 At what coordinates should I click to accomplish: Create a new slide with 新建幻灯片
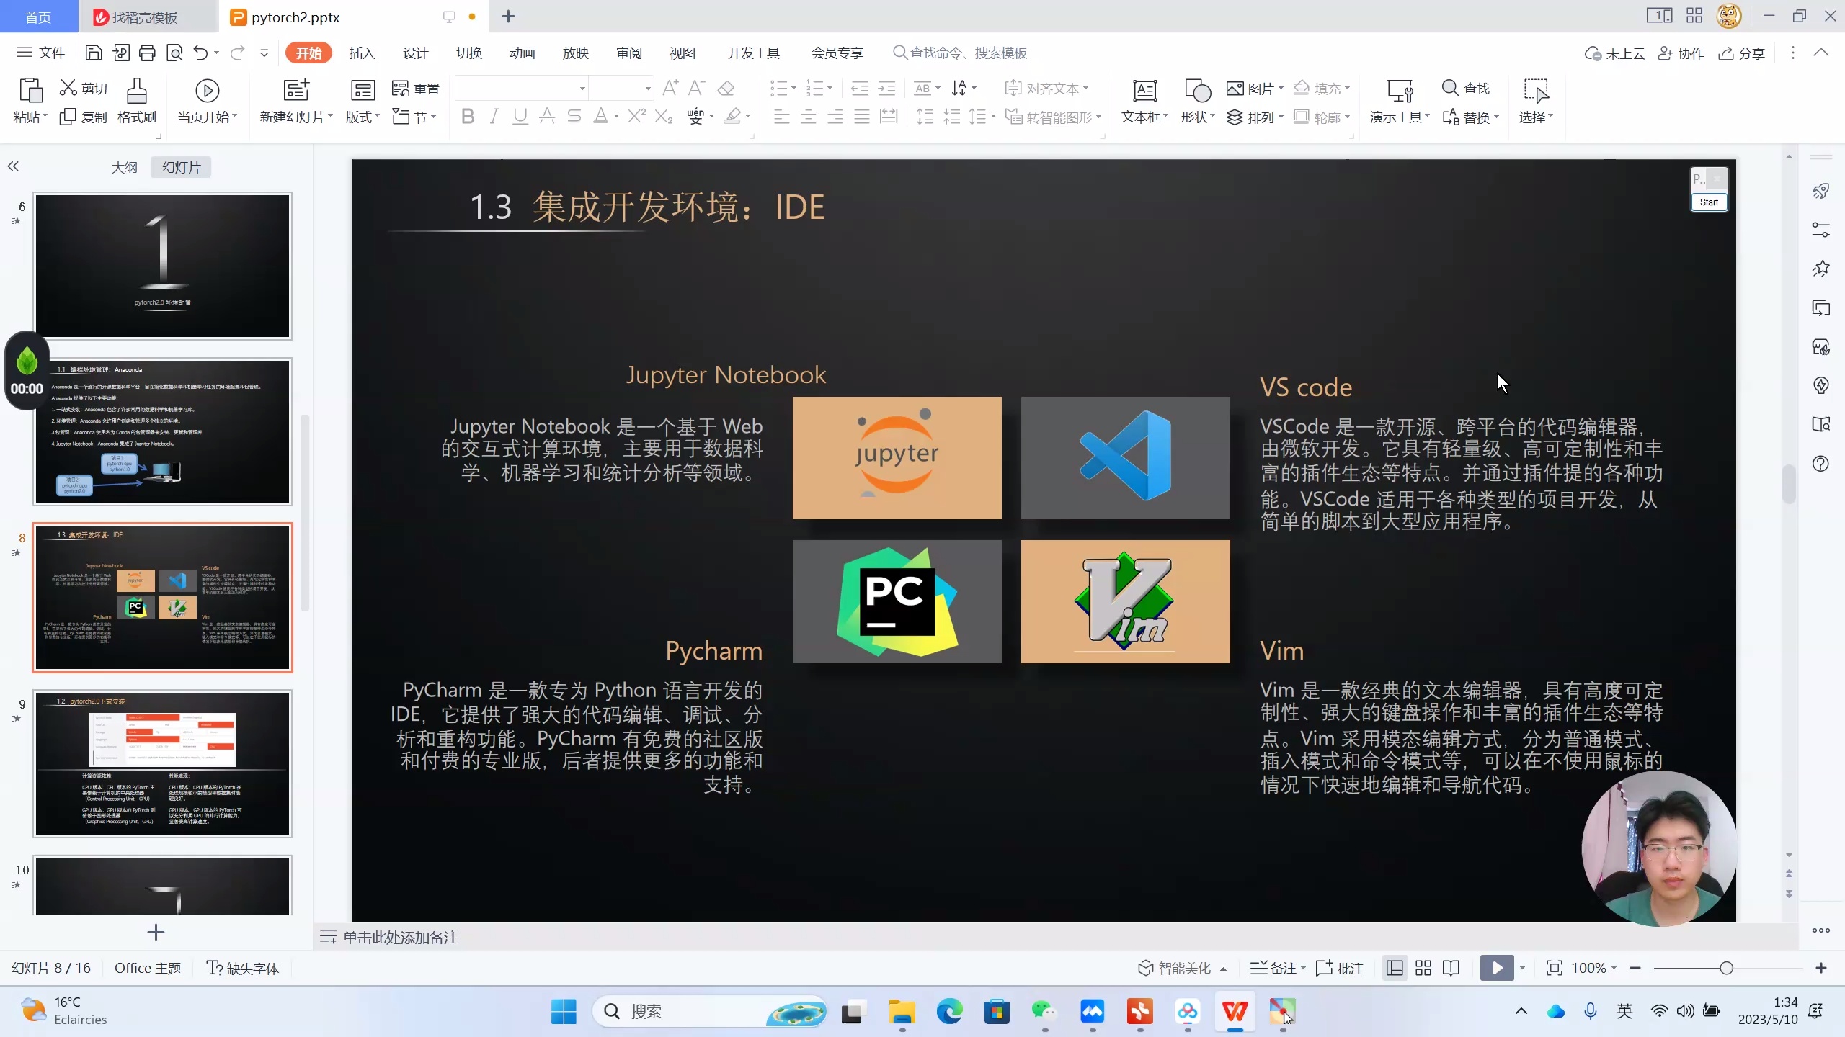tap(294, 101)
